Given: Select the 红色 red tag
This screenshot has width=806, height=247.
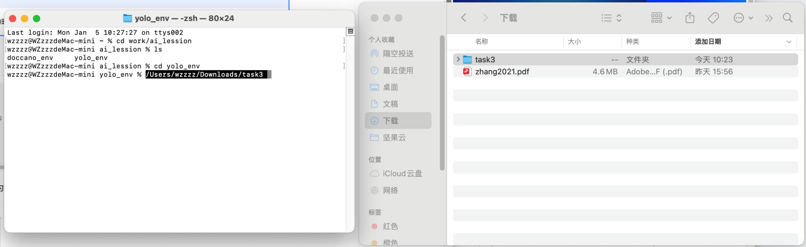Looking at the screenshot, I should pyautogui.click(x=390, y=226).
